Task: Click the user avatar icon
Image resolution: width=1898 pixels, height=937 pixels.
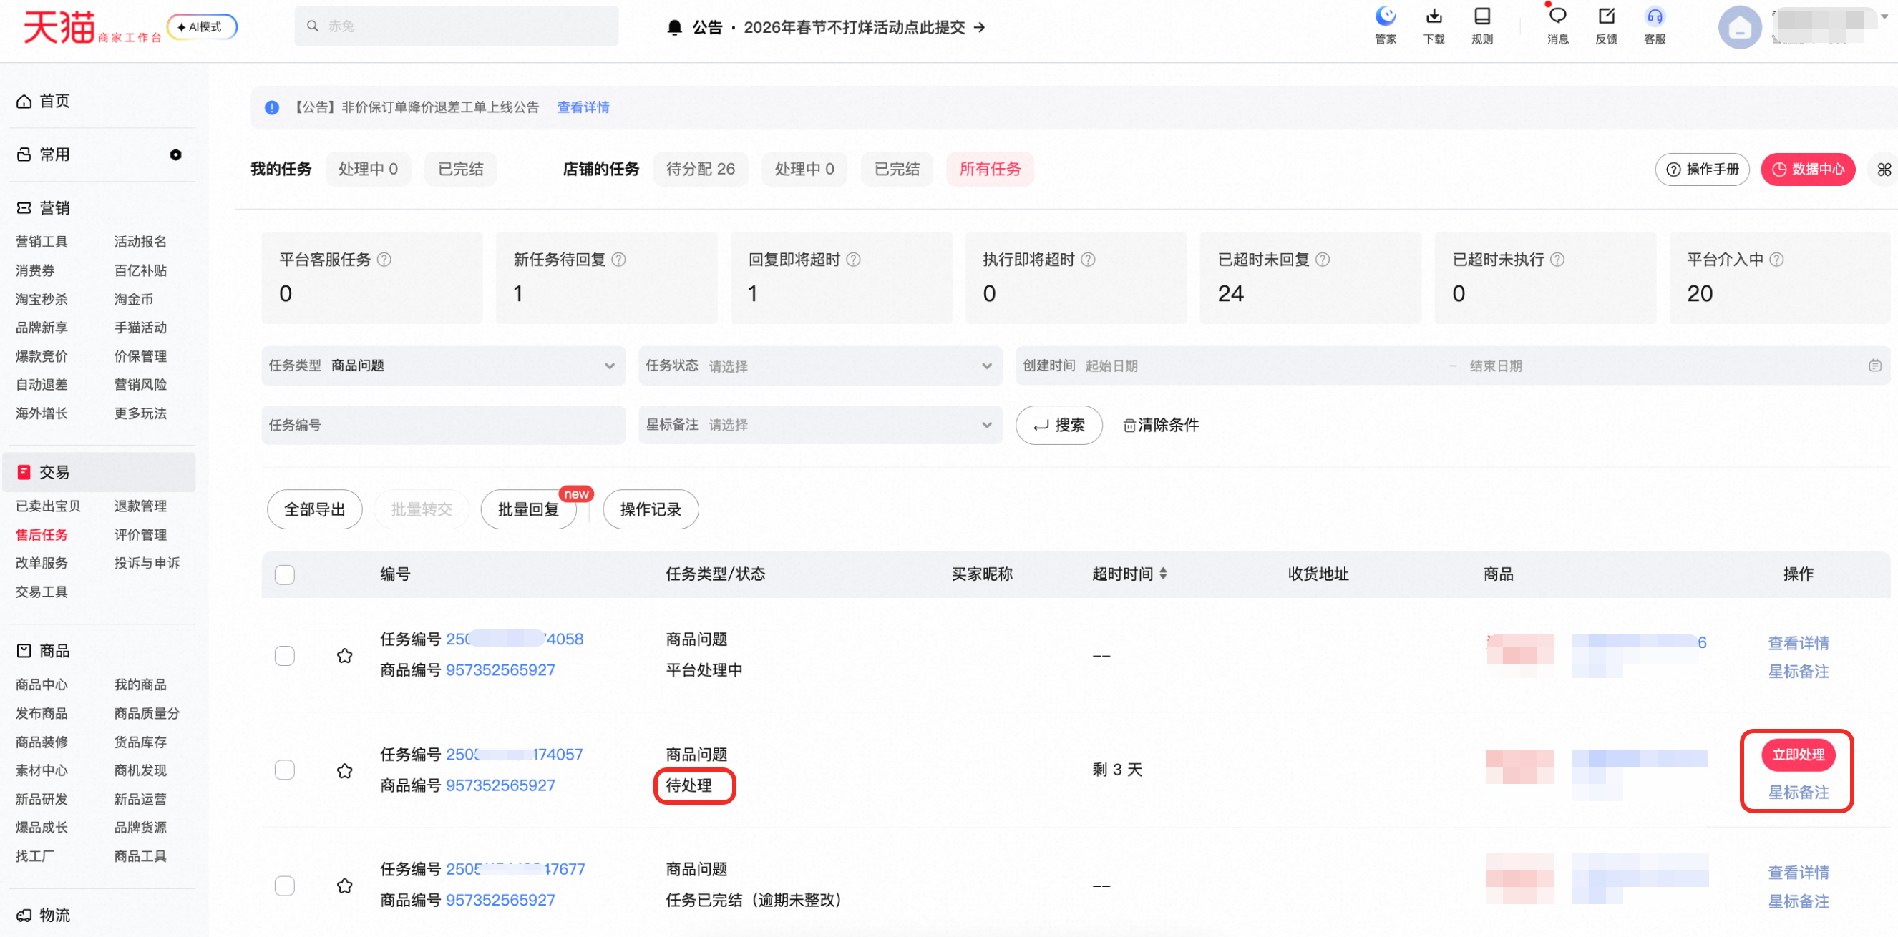Action: click(x=1740, y=28)
